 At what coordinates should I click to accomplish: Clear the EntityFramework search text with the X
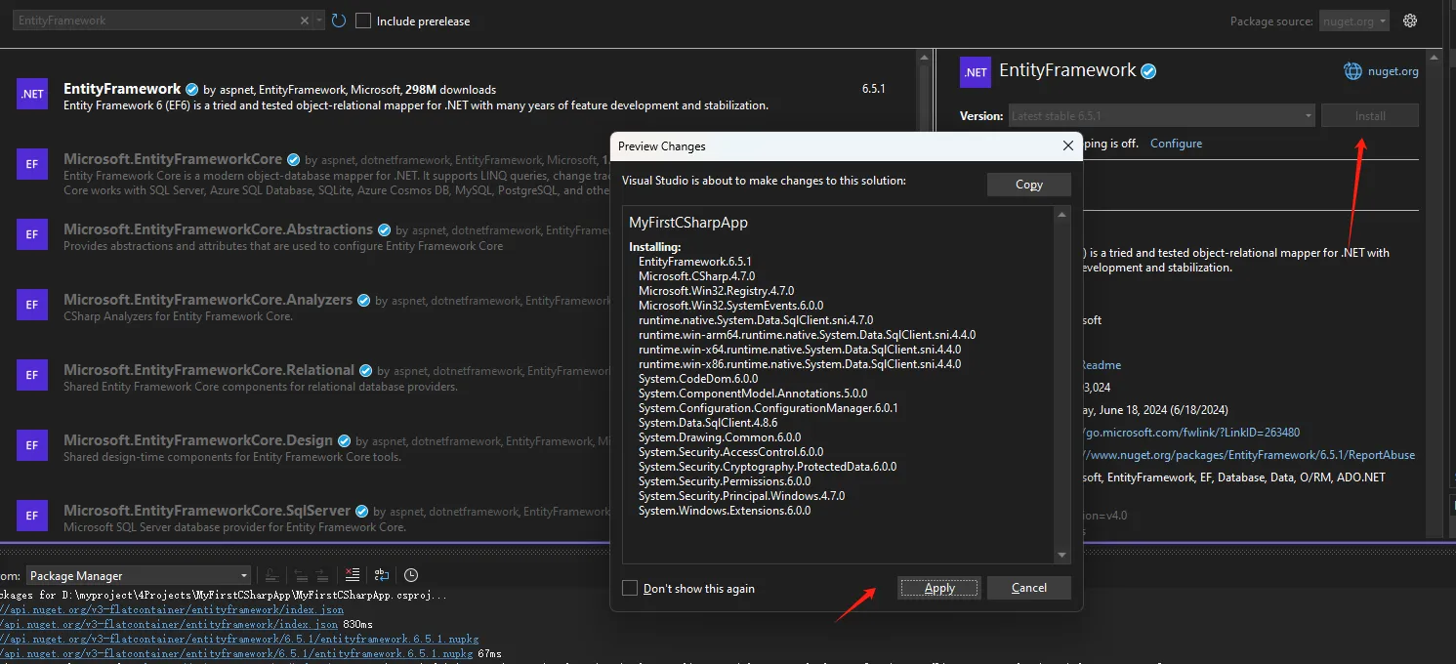pyautogui.click(x=305, y=21)
